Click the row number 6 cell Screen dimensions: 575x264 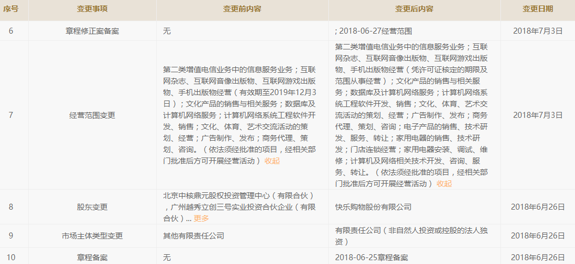(11, 31)
